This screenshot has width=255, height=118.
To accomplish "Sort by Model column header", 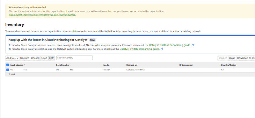I will click(106, 65).
